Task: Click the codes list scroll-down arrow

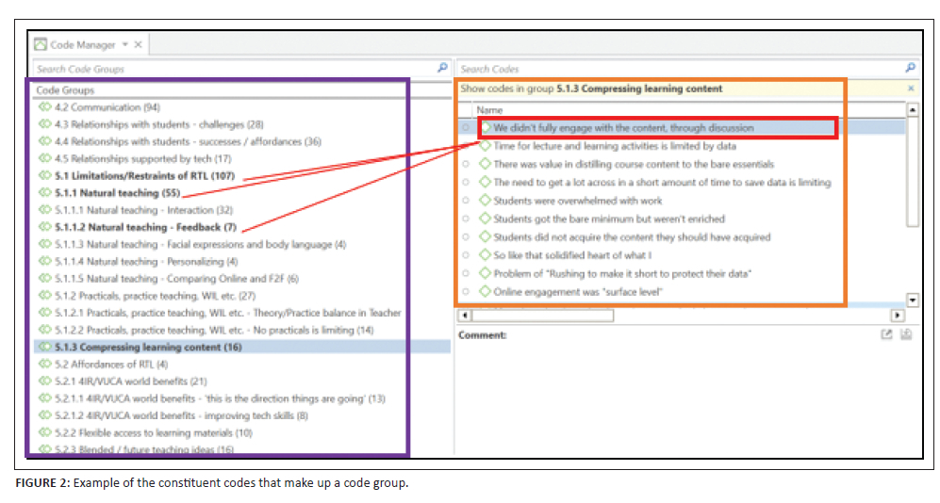Action: click(x=912, y=300)
